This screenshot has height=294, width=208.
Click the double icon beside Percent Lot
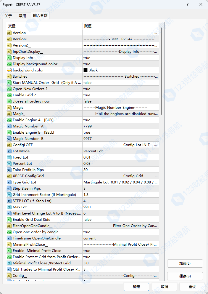coord(9,164)
